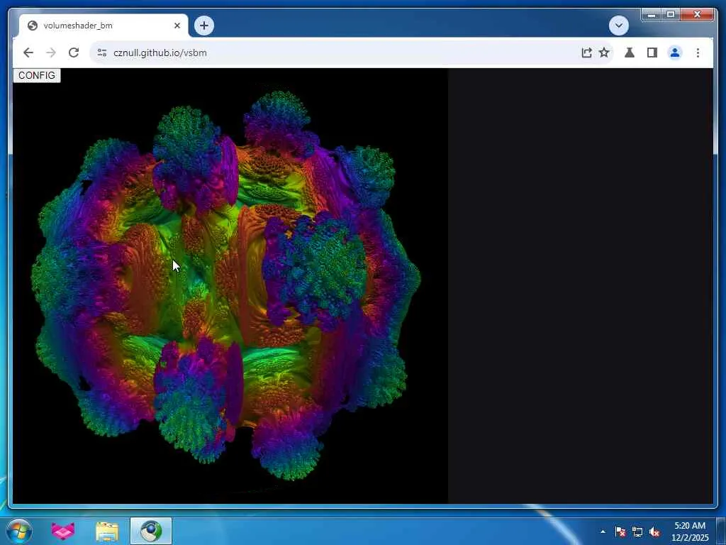Open Chrome's three-dot menu
Image resolution: width=726 pixels, height=545 pixels.
[698, 53]
